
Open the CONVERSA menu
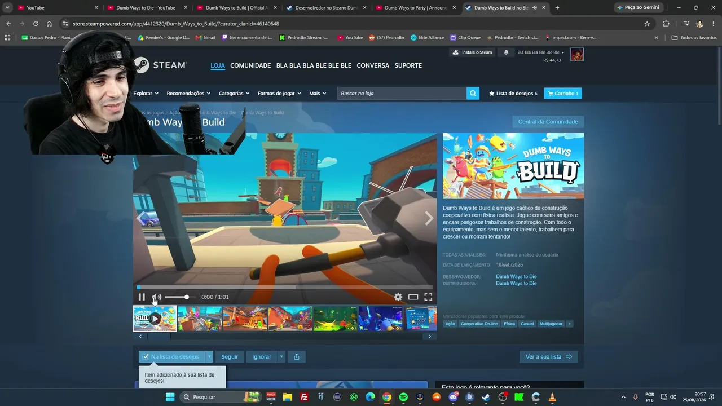click(373, 65)
